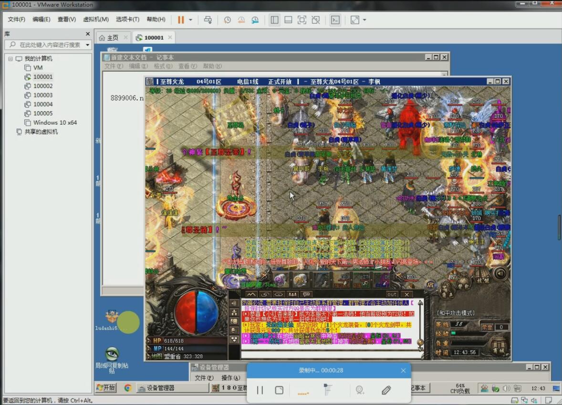Toggle the thumbnail bar view
Image resolution: width=562 pixels, height=405 pixels.
pos(288,20)
